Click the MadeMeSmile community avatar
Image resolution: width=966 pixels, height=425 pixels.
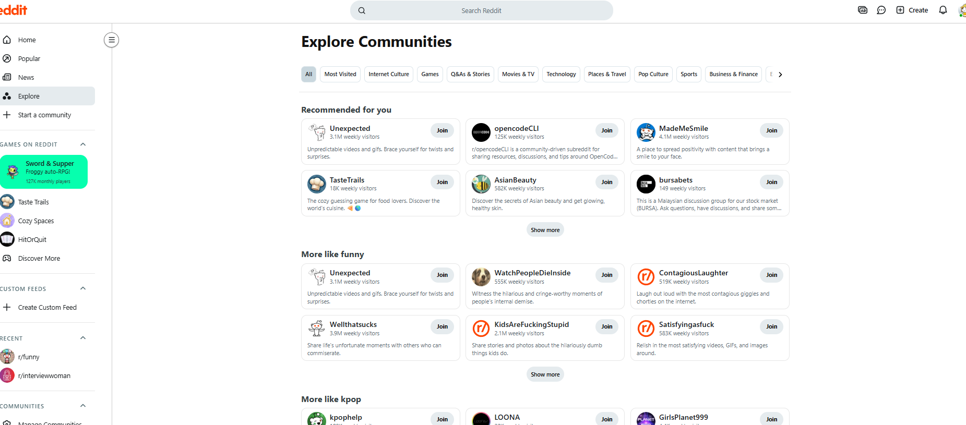pyautogui.click(x=646, y=132)
